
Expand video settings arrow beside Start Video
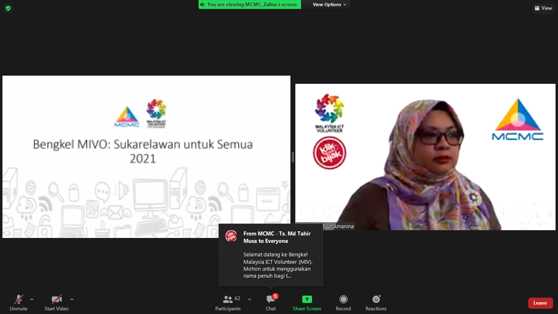click(72, 299)
